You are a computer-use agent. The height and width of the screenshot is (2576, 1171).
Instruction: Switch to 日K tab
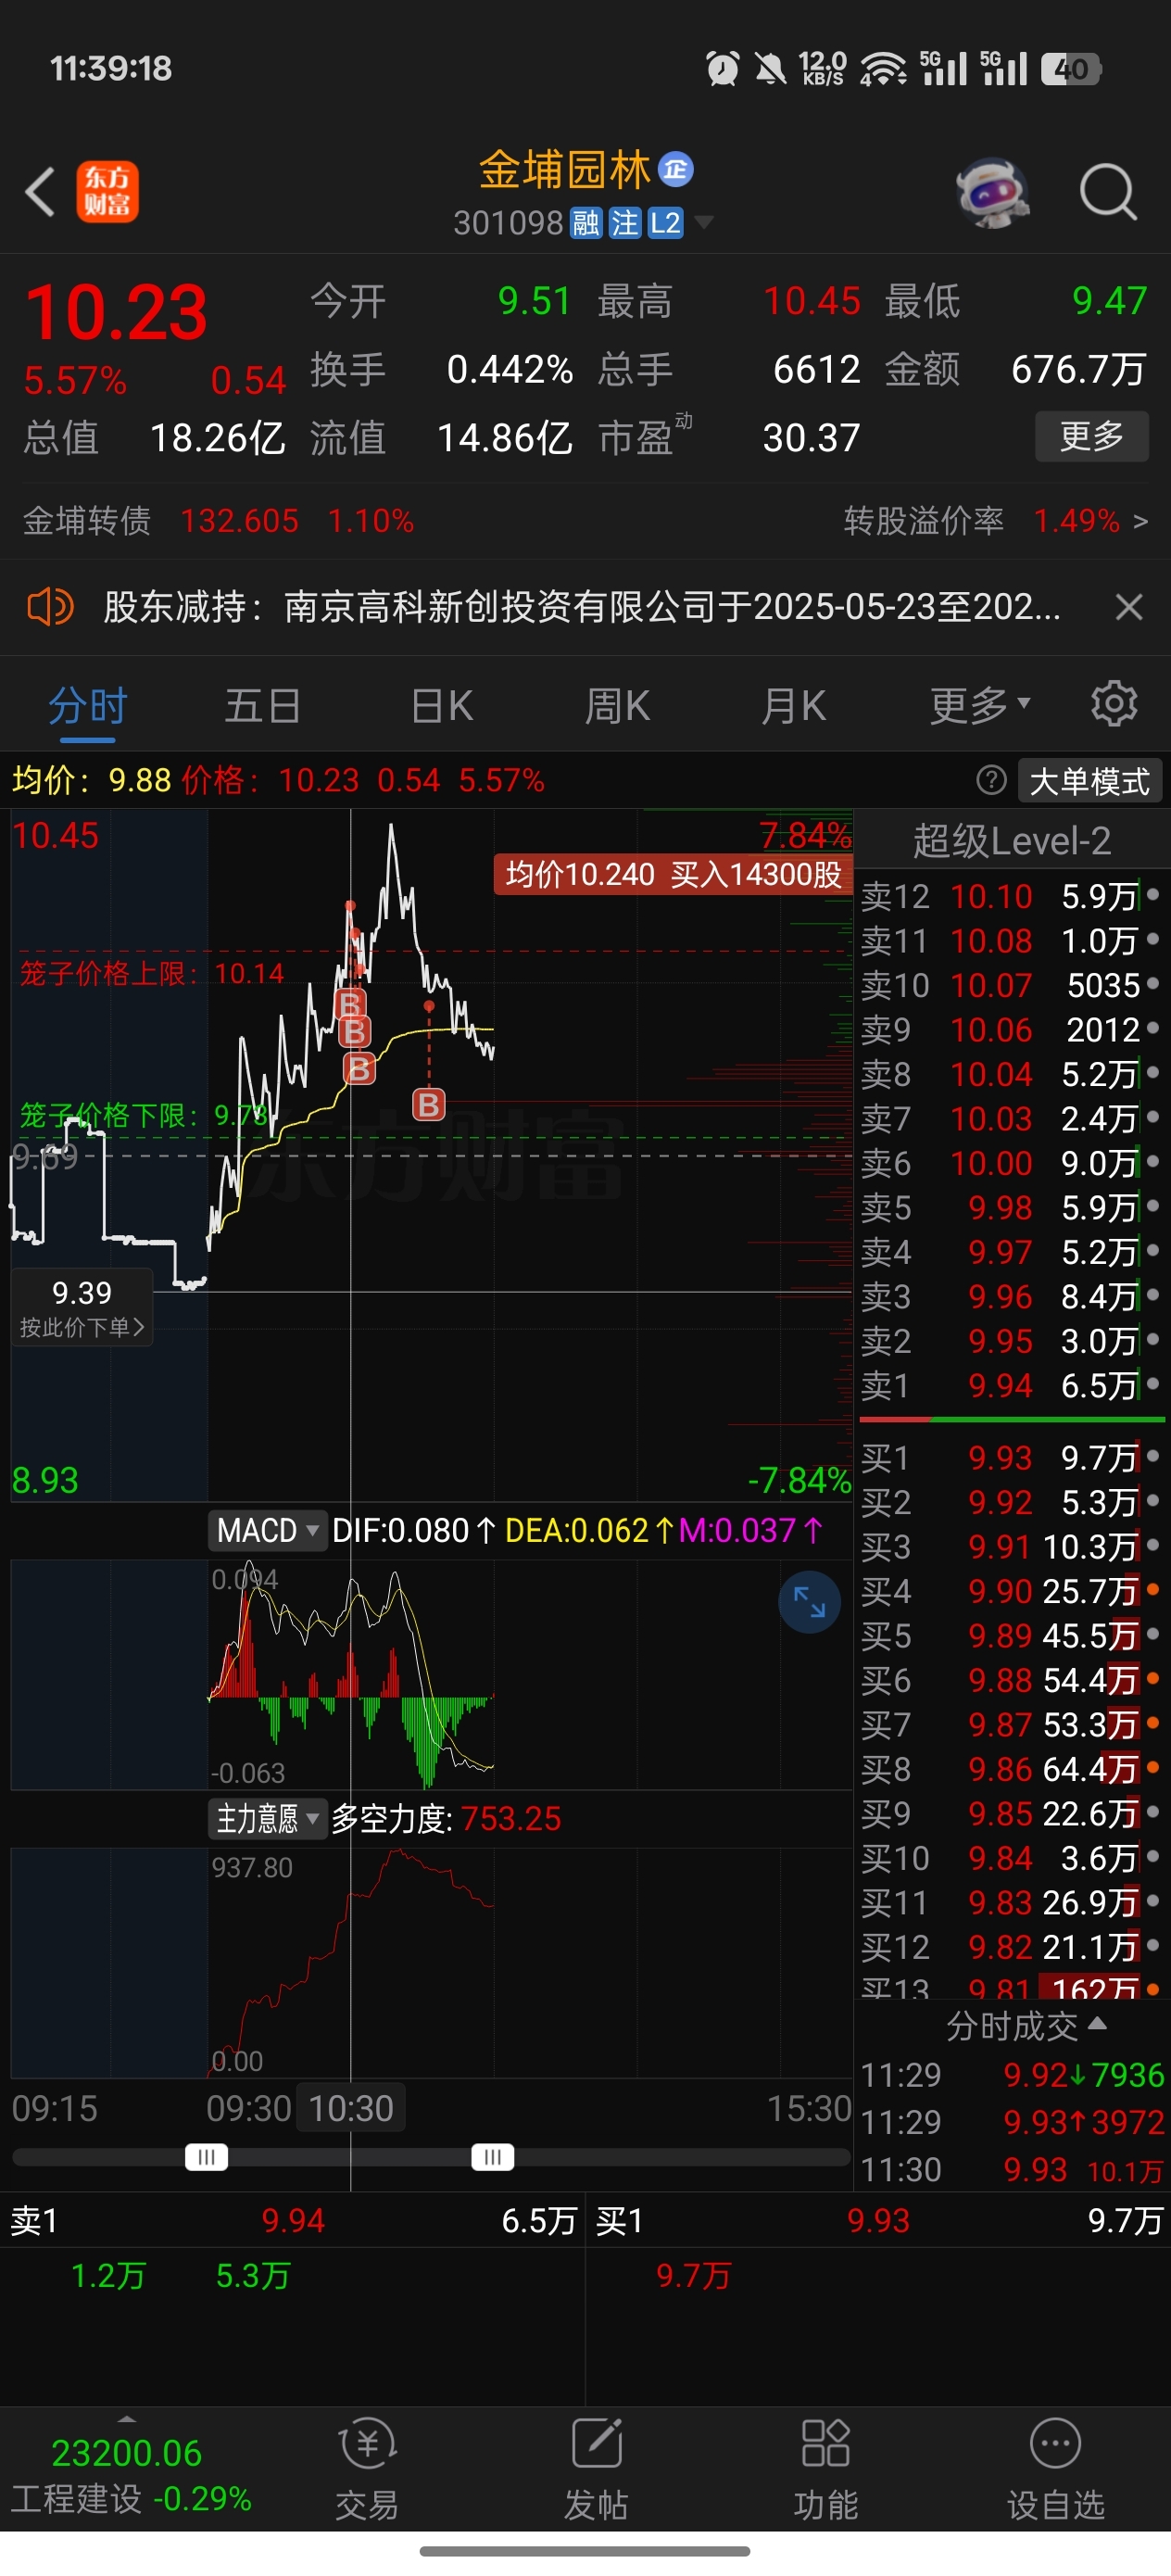441,706
